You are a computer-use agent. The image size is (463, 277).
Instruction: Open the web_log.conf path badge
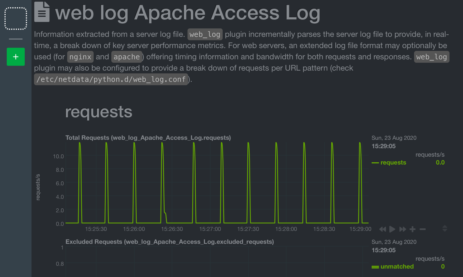coord(111,79)
